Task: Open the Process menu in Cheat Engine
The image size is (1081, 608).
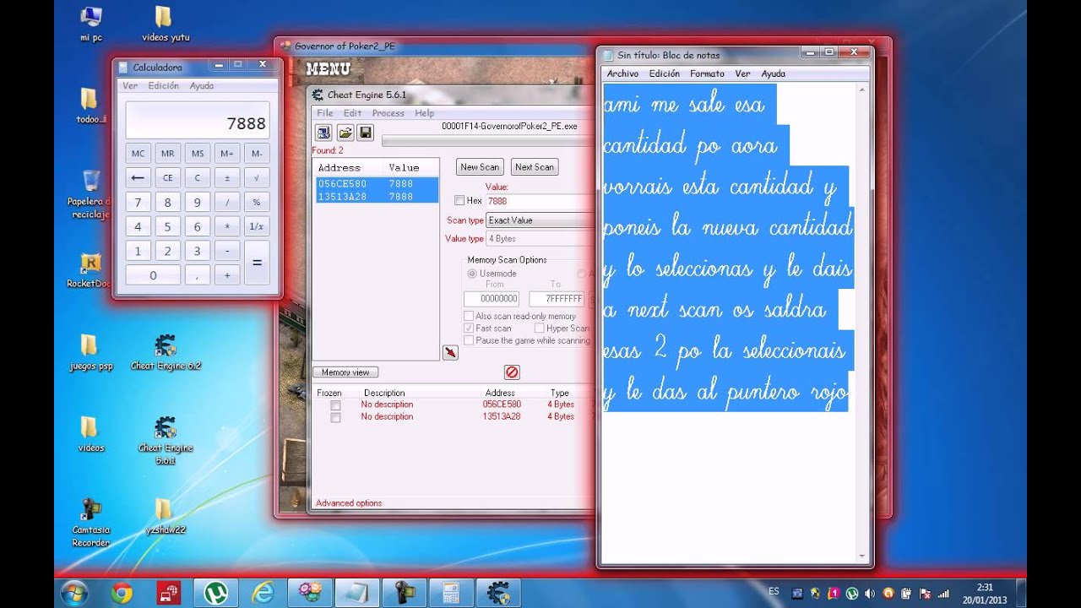Action: 388,113
